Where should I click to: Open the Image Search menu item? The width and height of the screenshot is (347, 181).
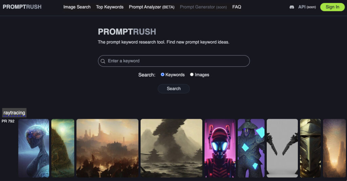[77, 7]
